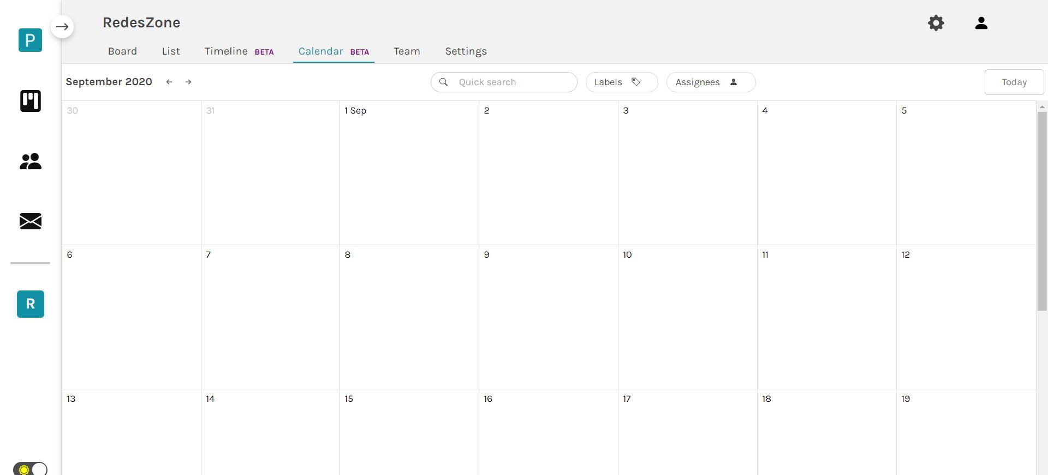
Task: Open the settings gear icon
Action: (x=936, y=23)
